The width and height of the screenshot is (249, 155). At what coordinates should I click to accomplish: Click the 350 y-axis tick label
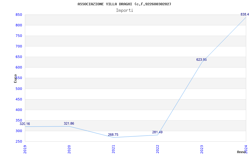tap(19, 120)
